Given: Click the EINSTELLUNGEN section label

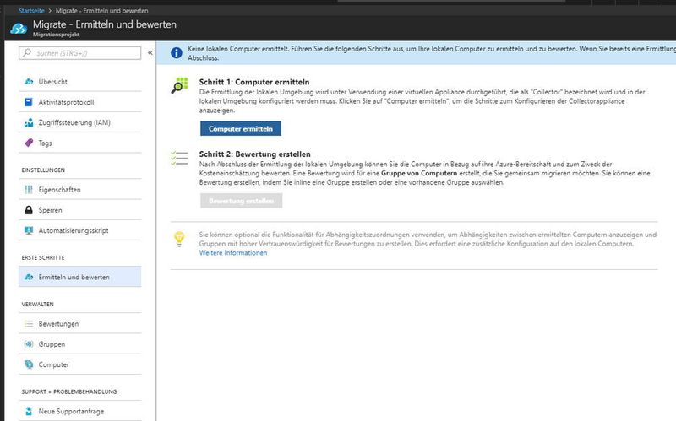Looking at the screenshot, I should [x=43, y=170].
